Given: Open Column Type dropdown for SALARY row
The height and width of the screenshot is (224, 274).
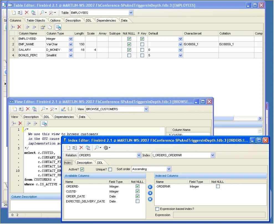Looking at the screenshot, I should coord(71,50).
